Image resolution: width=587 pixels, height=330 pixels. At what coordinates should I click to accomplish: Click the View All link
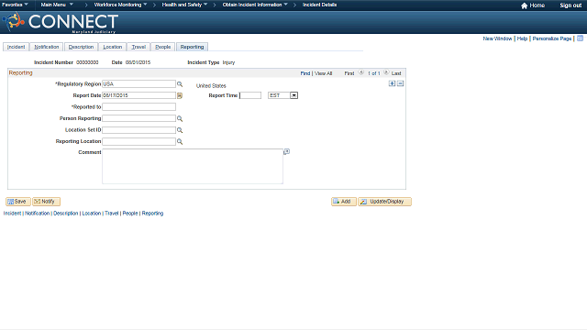pyautogui.click(x=323, y=73)
